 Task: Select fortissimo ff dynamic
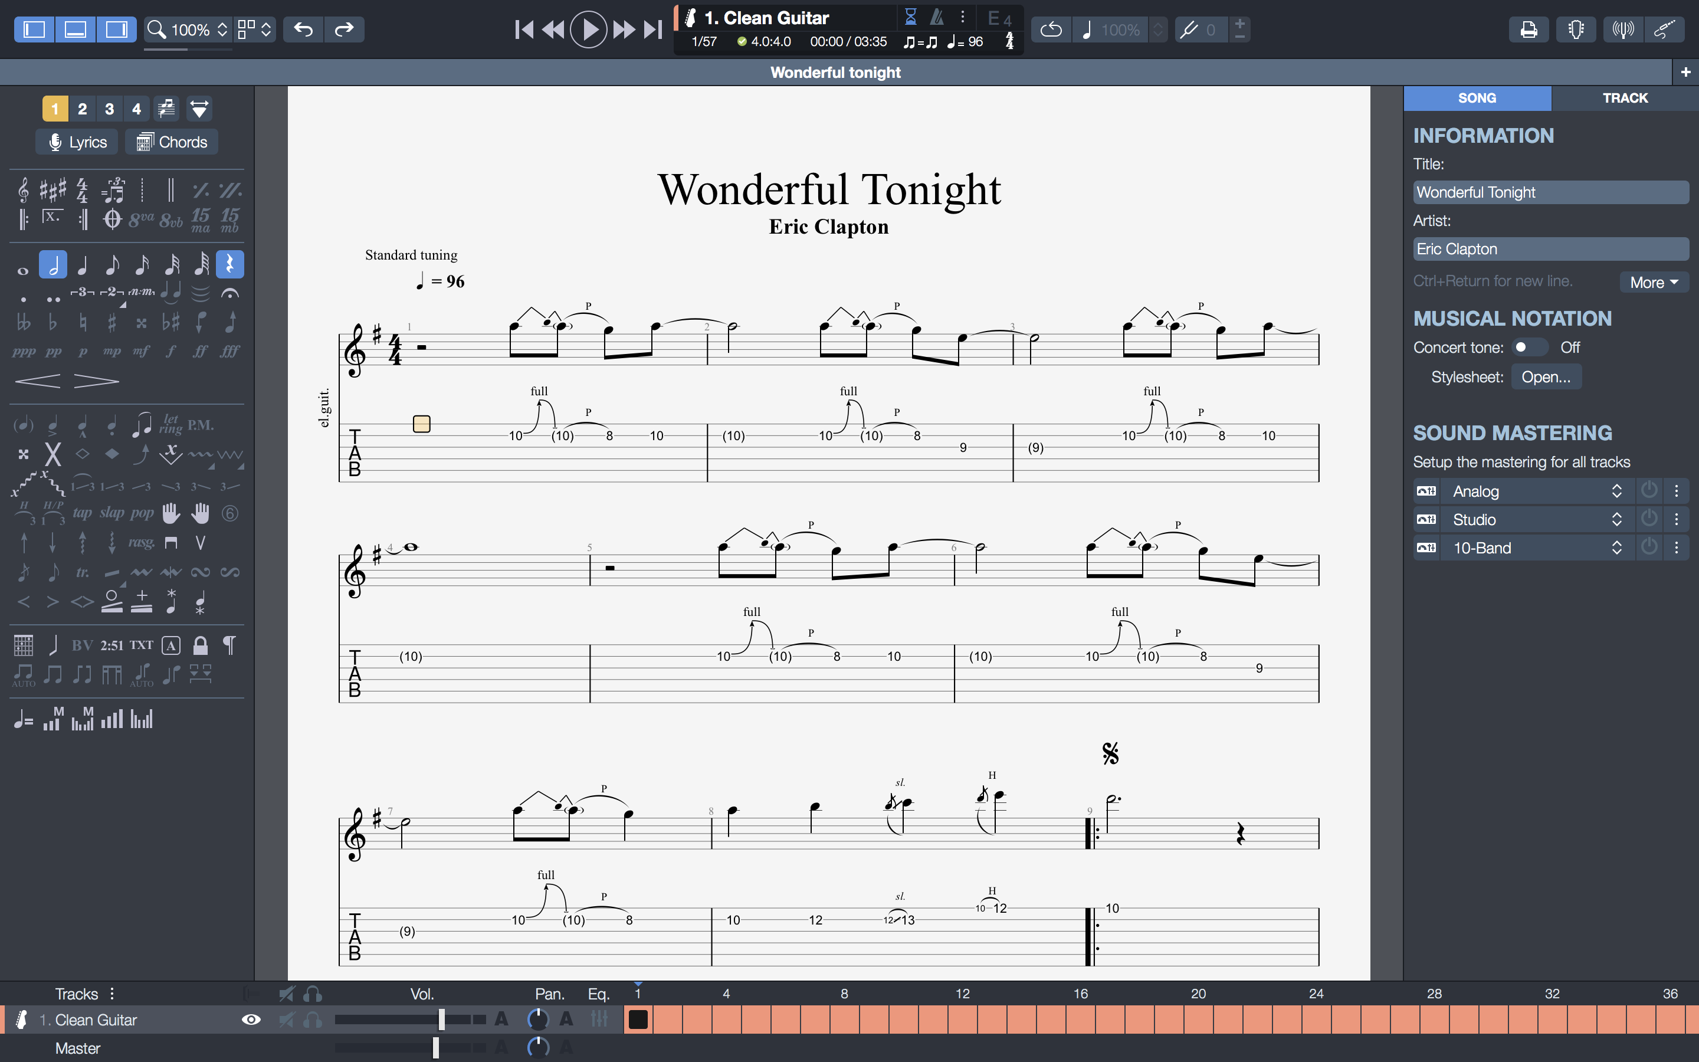point(200,351)
